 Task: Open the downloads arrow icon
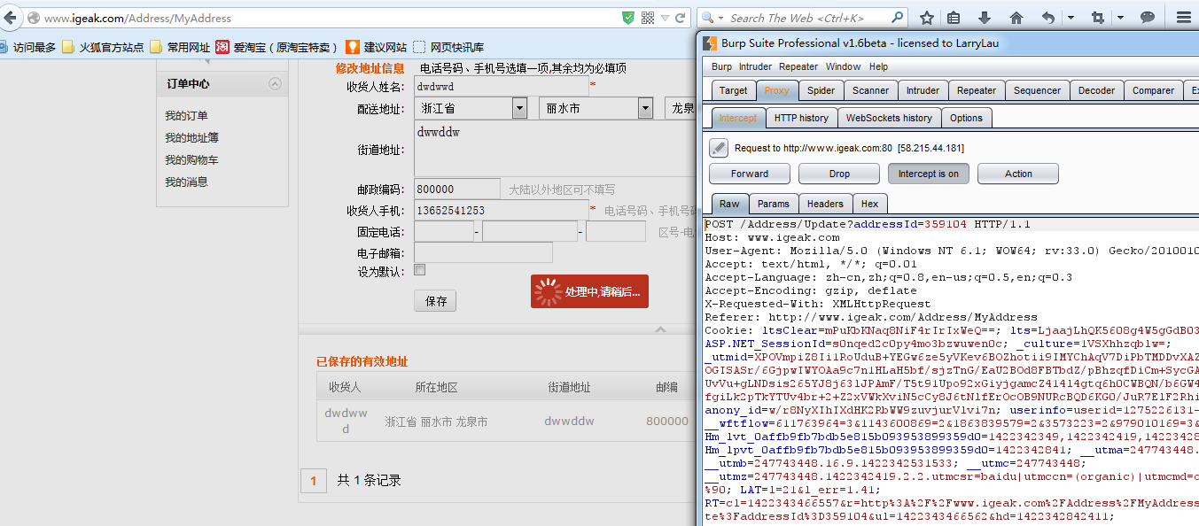(985, 18)
